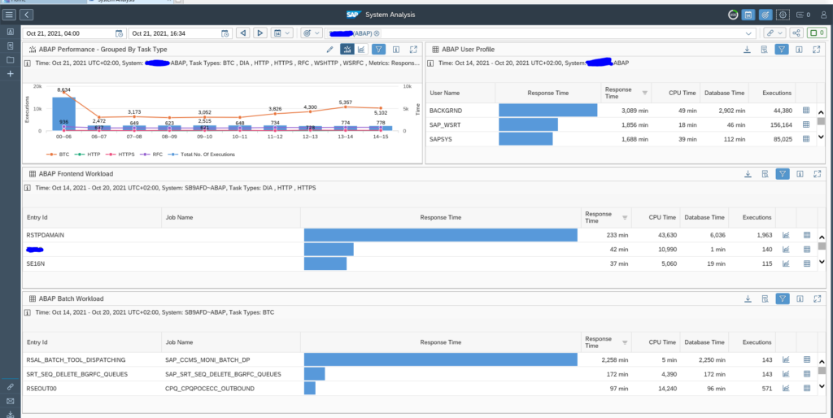This screenshot has height=418, width=833.
Task: Maximize the ABAP Performance panel
Action: coord(413,50)
